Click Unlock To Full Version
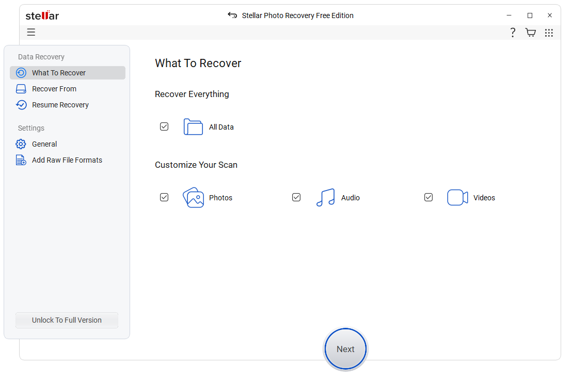Viewport: 572px width, 381px height. 66,320
